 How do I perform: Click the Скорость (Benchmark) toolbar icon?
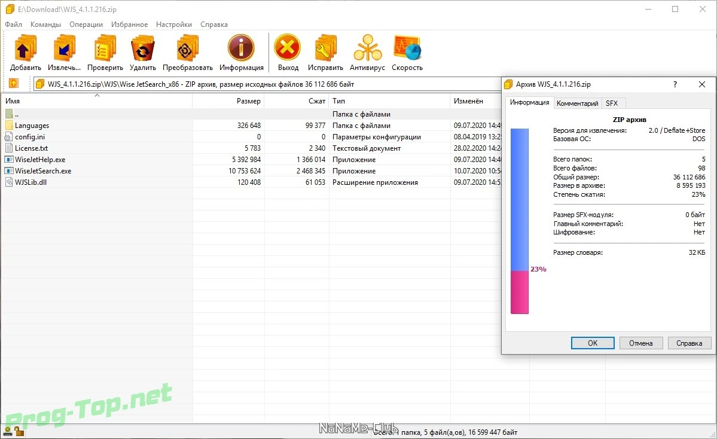pos(407,48)
